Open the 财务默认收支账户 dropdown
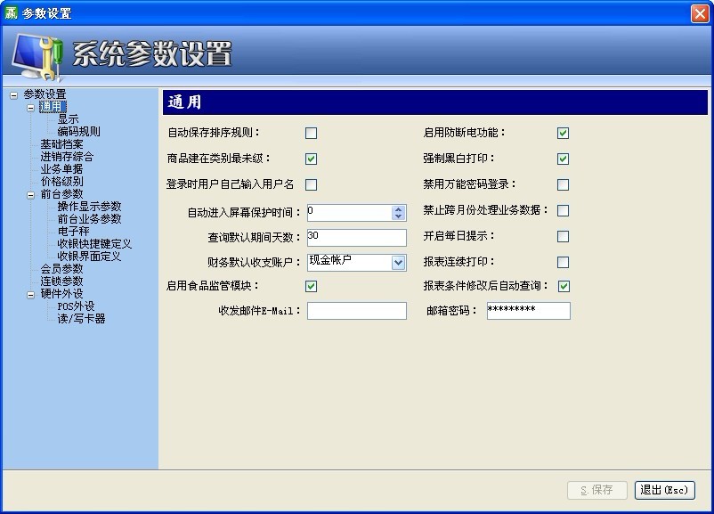The width and height of the screenshot is (714, 514). 398,263
